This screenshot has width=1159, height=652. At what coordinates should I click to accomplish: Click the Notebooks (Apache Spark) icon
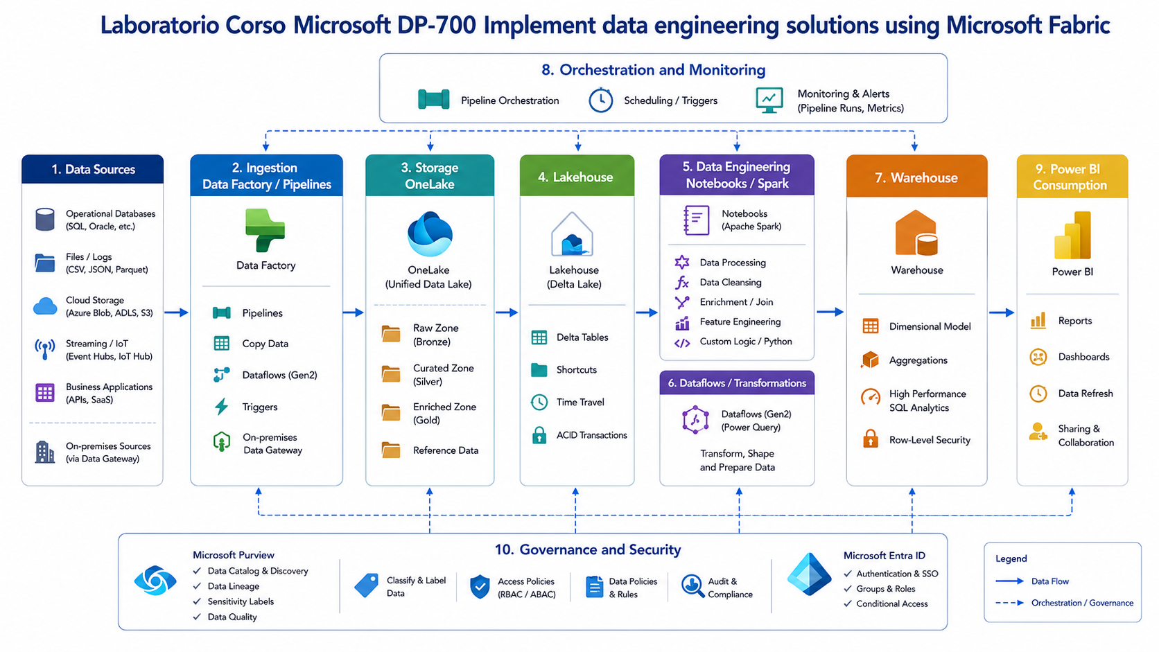[x=696, y=220]
